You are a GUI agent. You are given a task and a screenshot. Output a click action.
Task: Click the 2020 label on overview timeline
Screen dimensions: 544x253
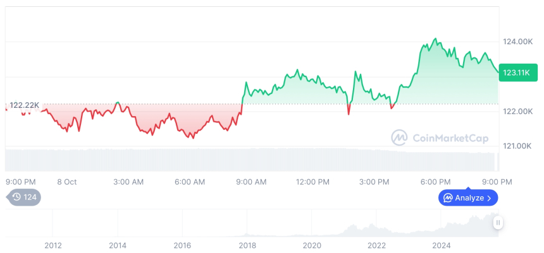[312, 245]
